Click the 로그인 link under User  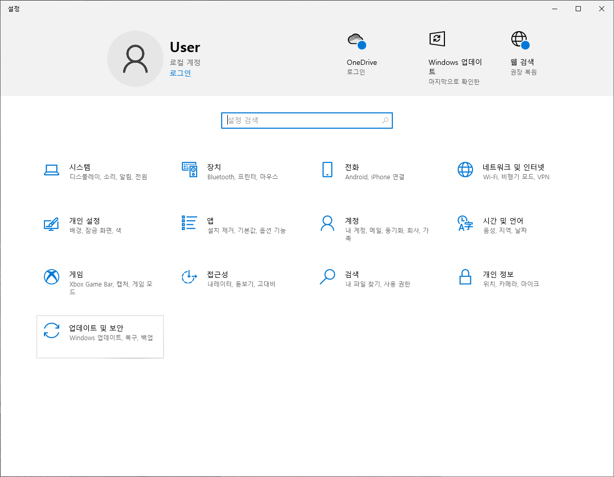180,73
